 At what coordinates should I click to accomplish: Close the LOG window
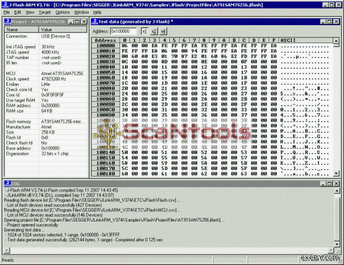[x=337, y=184]
